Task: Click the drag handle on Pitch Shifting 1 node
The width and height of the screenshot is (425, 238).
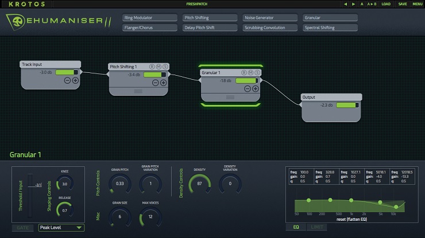Action: (138, 91)
